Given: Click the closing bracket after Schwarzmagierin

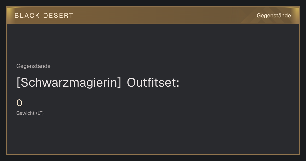Looking at the screenshot, I should click(120, 83).
